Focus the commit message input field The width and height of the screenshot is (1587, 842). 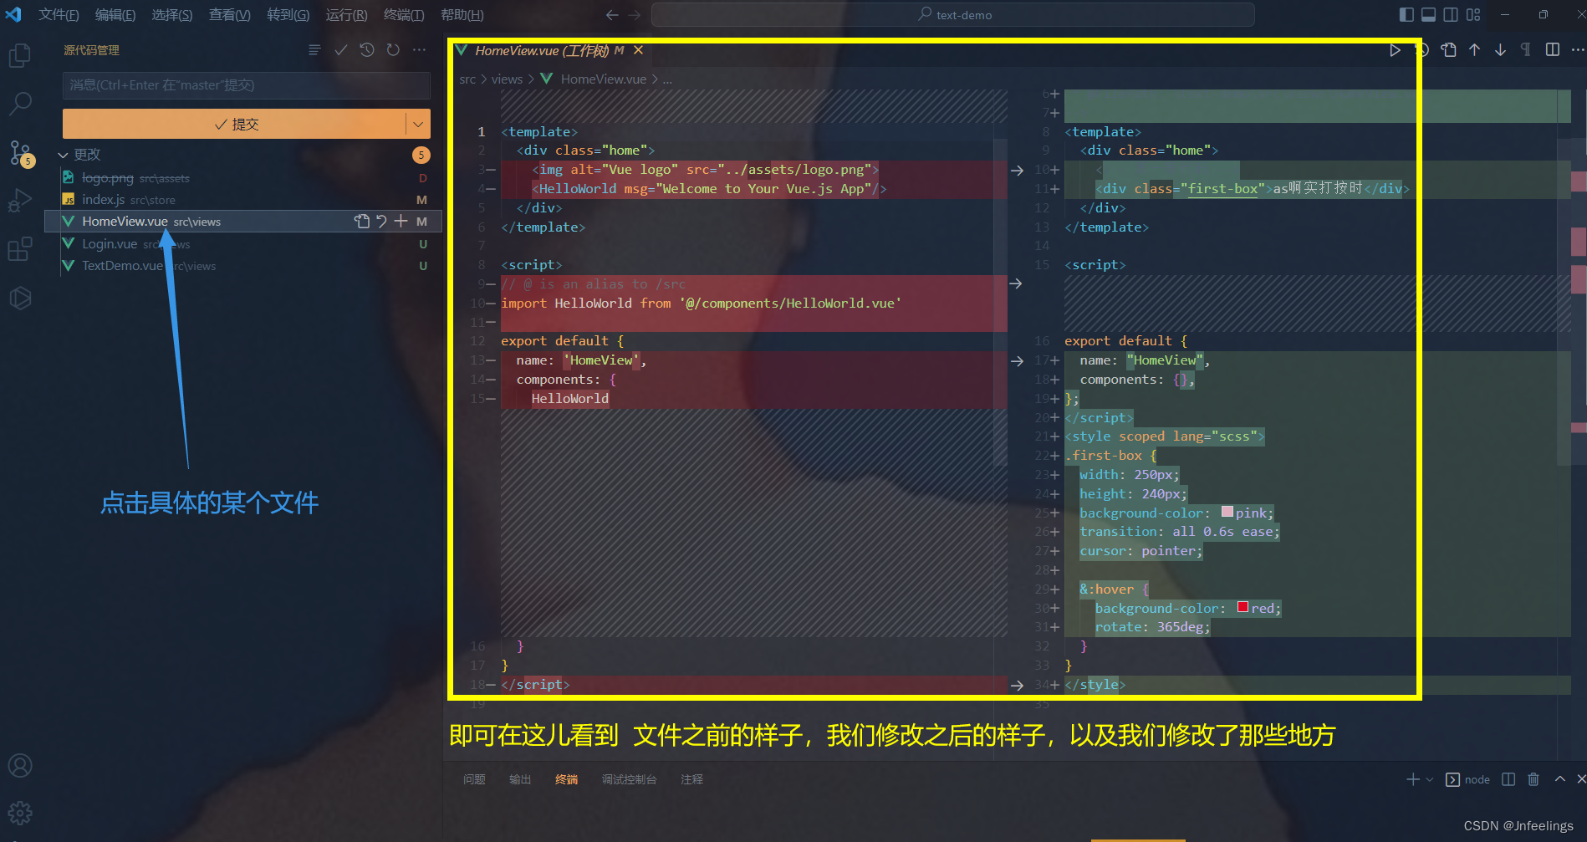point(246,85)
